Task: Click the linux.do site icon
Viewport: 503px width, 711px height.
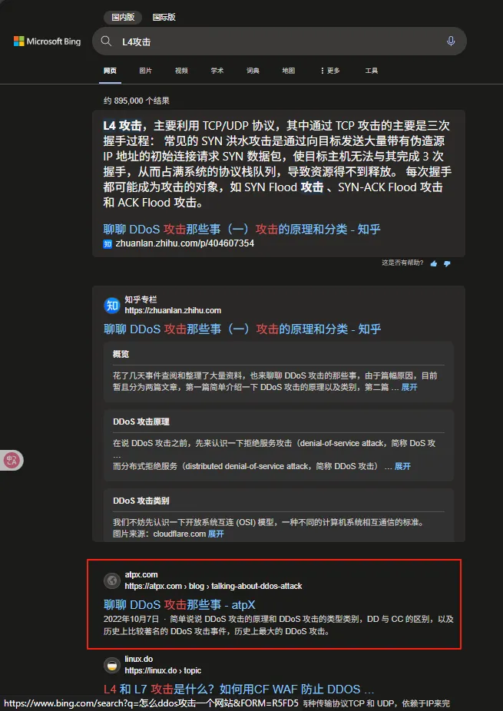Action: click(x=111, y=664)
